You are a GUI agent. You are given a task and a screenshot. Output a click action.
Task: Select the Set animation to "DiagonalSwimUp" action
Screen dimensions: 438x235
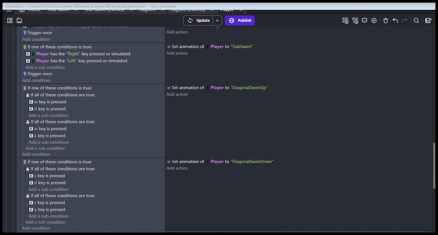217,87
